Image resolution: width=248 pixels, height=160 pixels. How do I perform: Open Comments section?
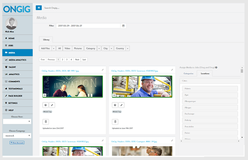17,81
